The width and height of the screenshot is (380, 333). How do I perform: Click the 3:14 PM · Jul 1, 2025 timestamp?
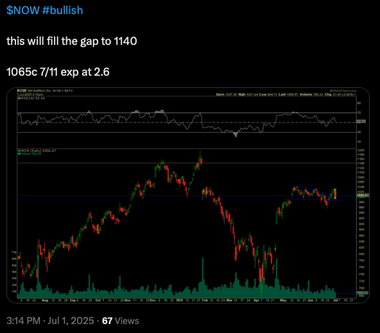[50, 321]
